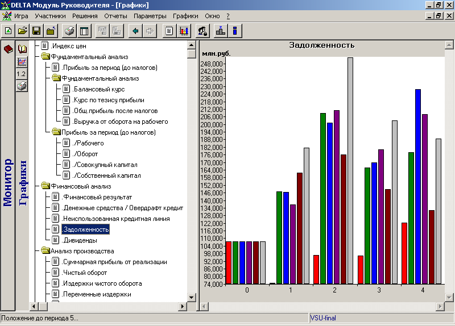This screenshot has width=455, height=326.
Task: Click the podium ranking toolbar icon
Action: point(220,31)
